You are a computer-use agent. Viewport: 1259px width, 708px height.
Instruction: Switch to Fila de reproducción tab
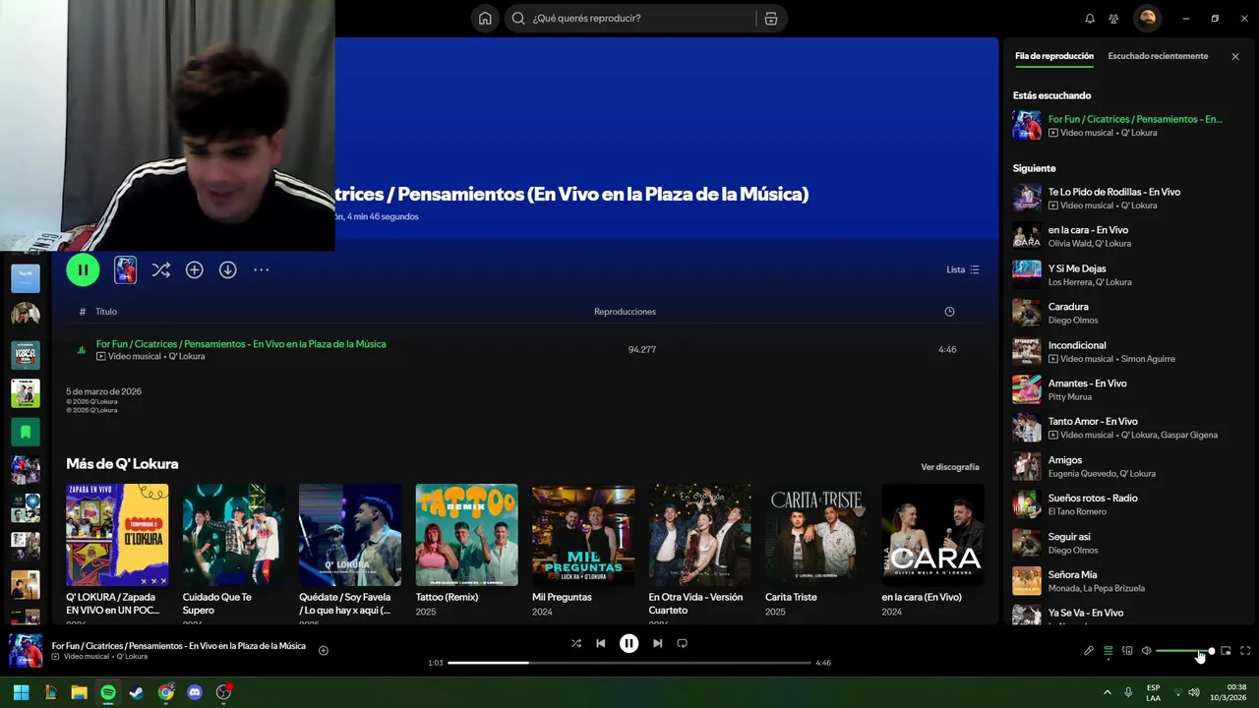pos(1053,56)
